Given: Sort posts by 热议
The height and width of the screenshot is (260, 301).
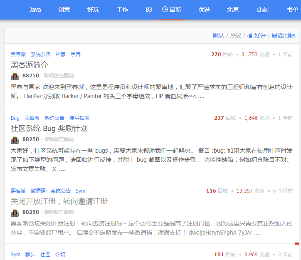Looking at the screenshot, I should [x=236, y=35].
